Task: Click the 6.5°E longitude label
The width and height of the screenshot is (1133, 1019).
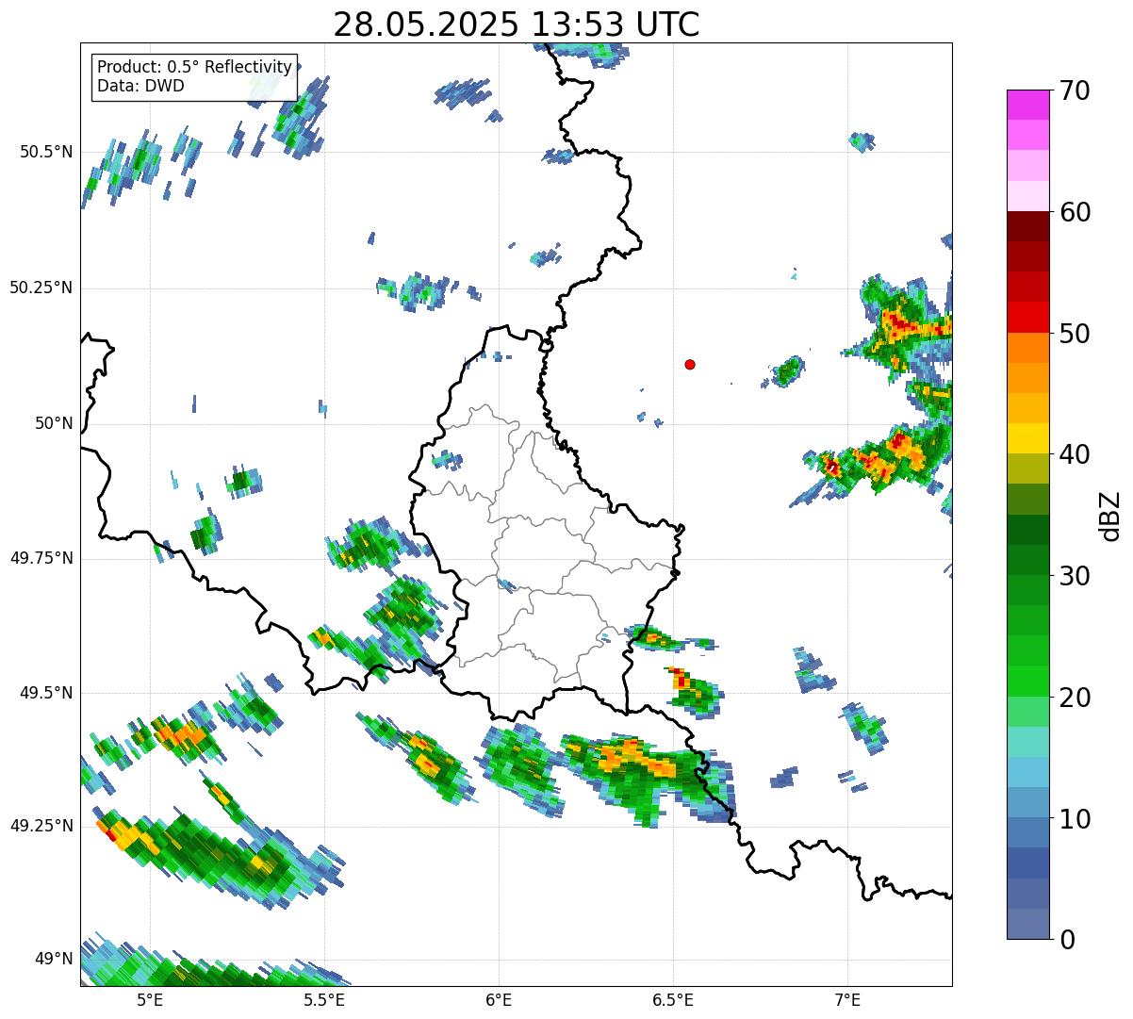Action: pyautogui.click(x=673, y=1000)
